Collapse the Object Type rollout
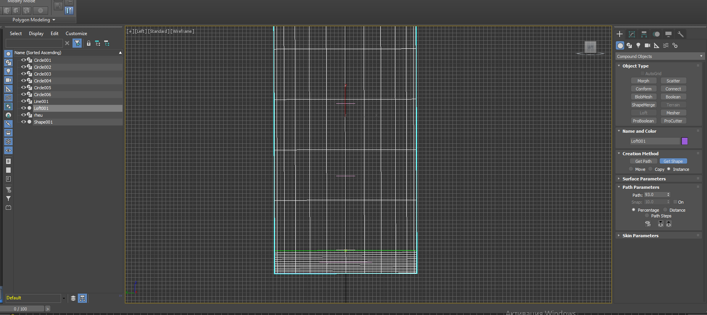The height and width of the screenshot is (315, 707). coord(635,66)
